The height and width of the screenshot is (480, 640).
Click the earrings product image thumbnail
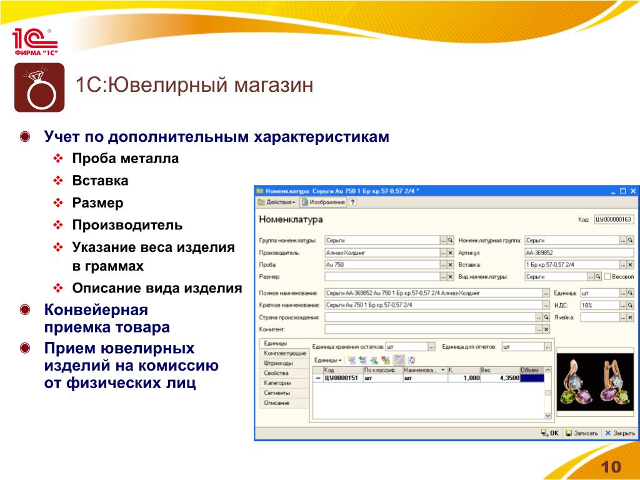tap(595, 382)
